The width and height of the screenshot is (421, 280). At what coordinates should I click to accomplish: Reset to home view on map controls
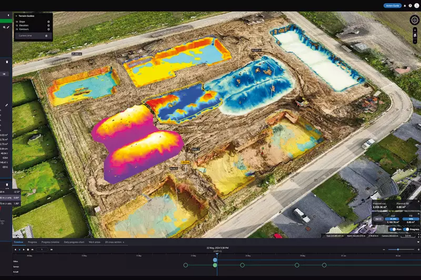point(415,36)
